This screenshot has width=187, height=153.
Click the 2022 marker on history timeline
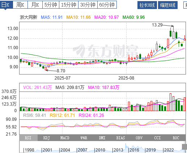point(169,150)
